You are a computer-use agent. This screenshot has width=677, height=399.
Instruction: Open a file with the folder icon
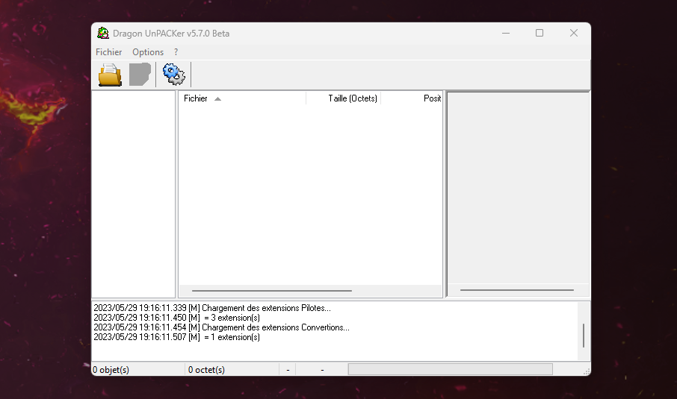click(x=110, y=75)
